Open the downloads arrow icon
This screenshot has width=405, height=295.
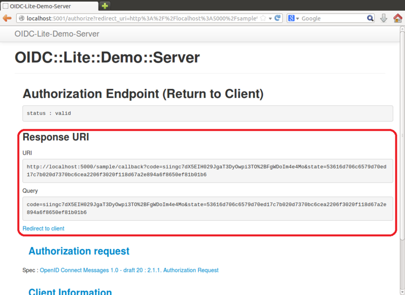tap(384, 18)
